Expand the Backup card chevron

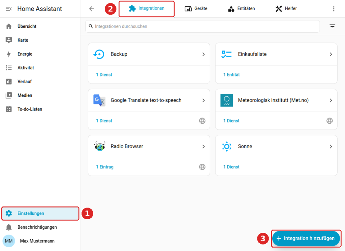pyautogui.click(x=203, y=54)
